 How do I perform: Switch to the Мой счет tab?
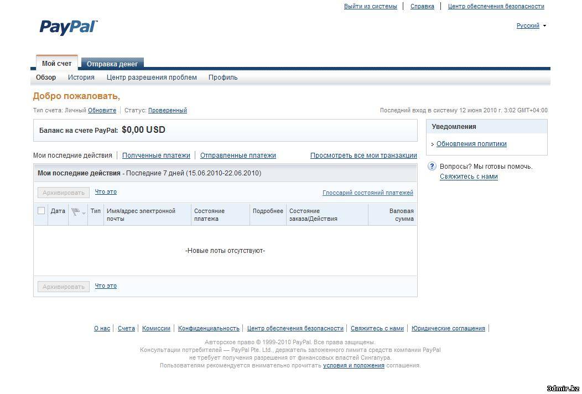(57, 64)
